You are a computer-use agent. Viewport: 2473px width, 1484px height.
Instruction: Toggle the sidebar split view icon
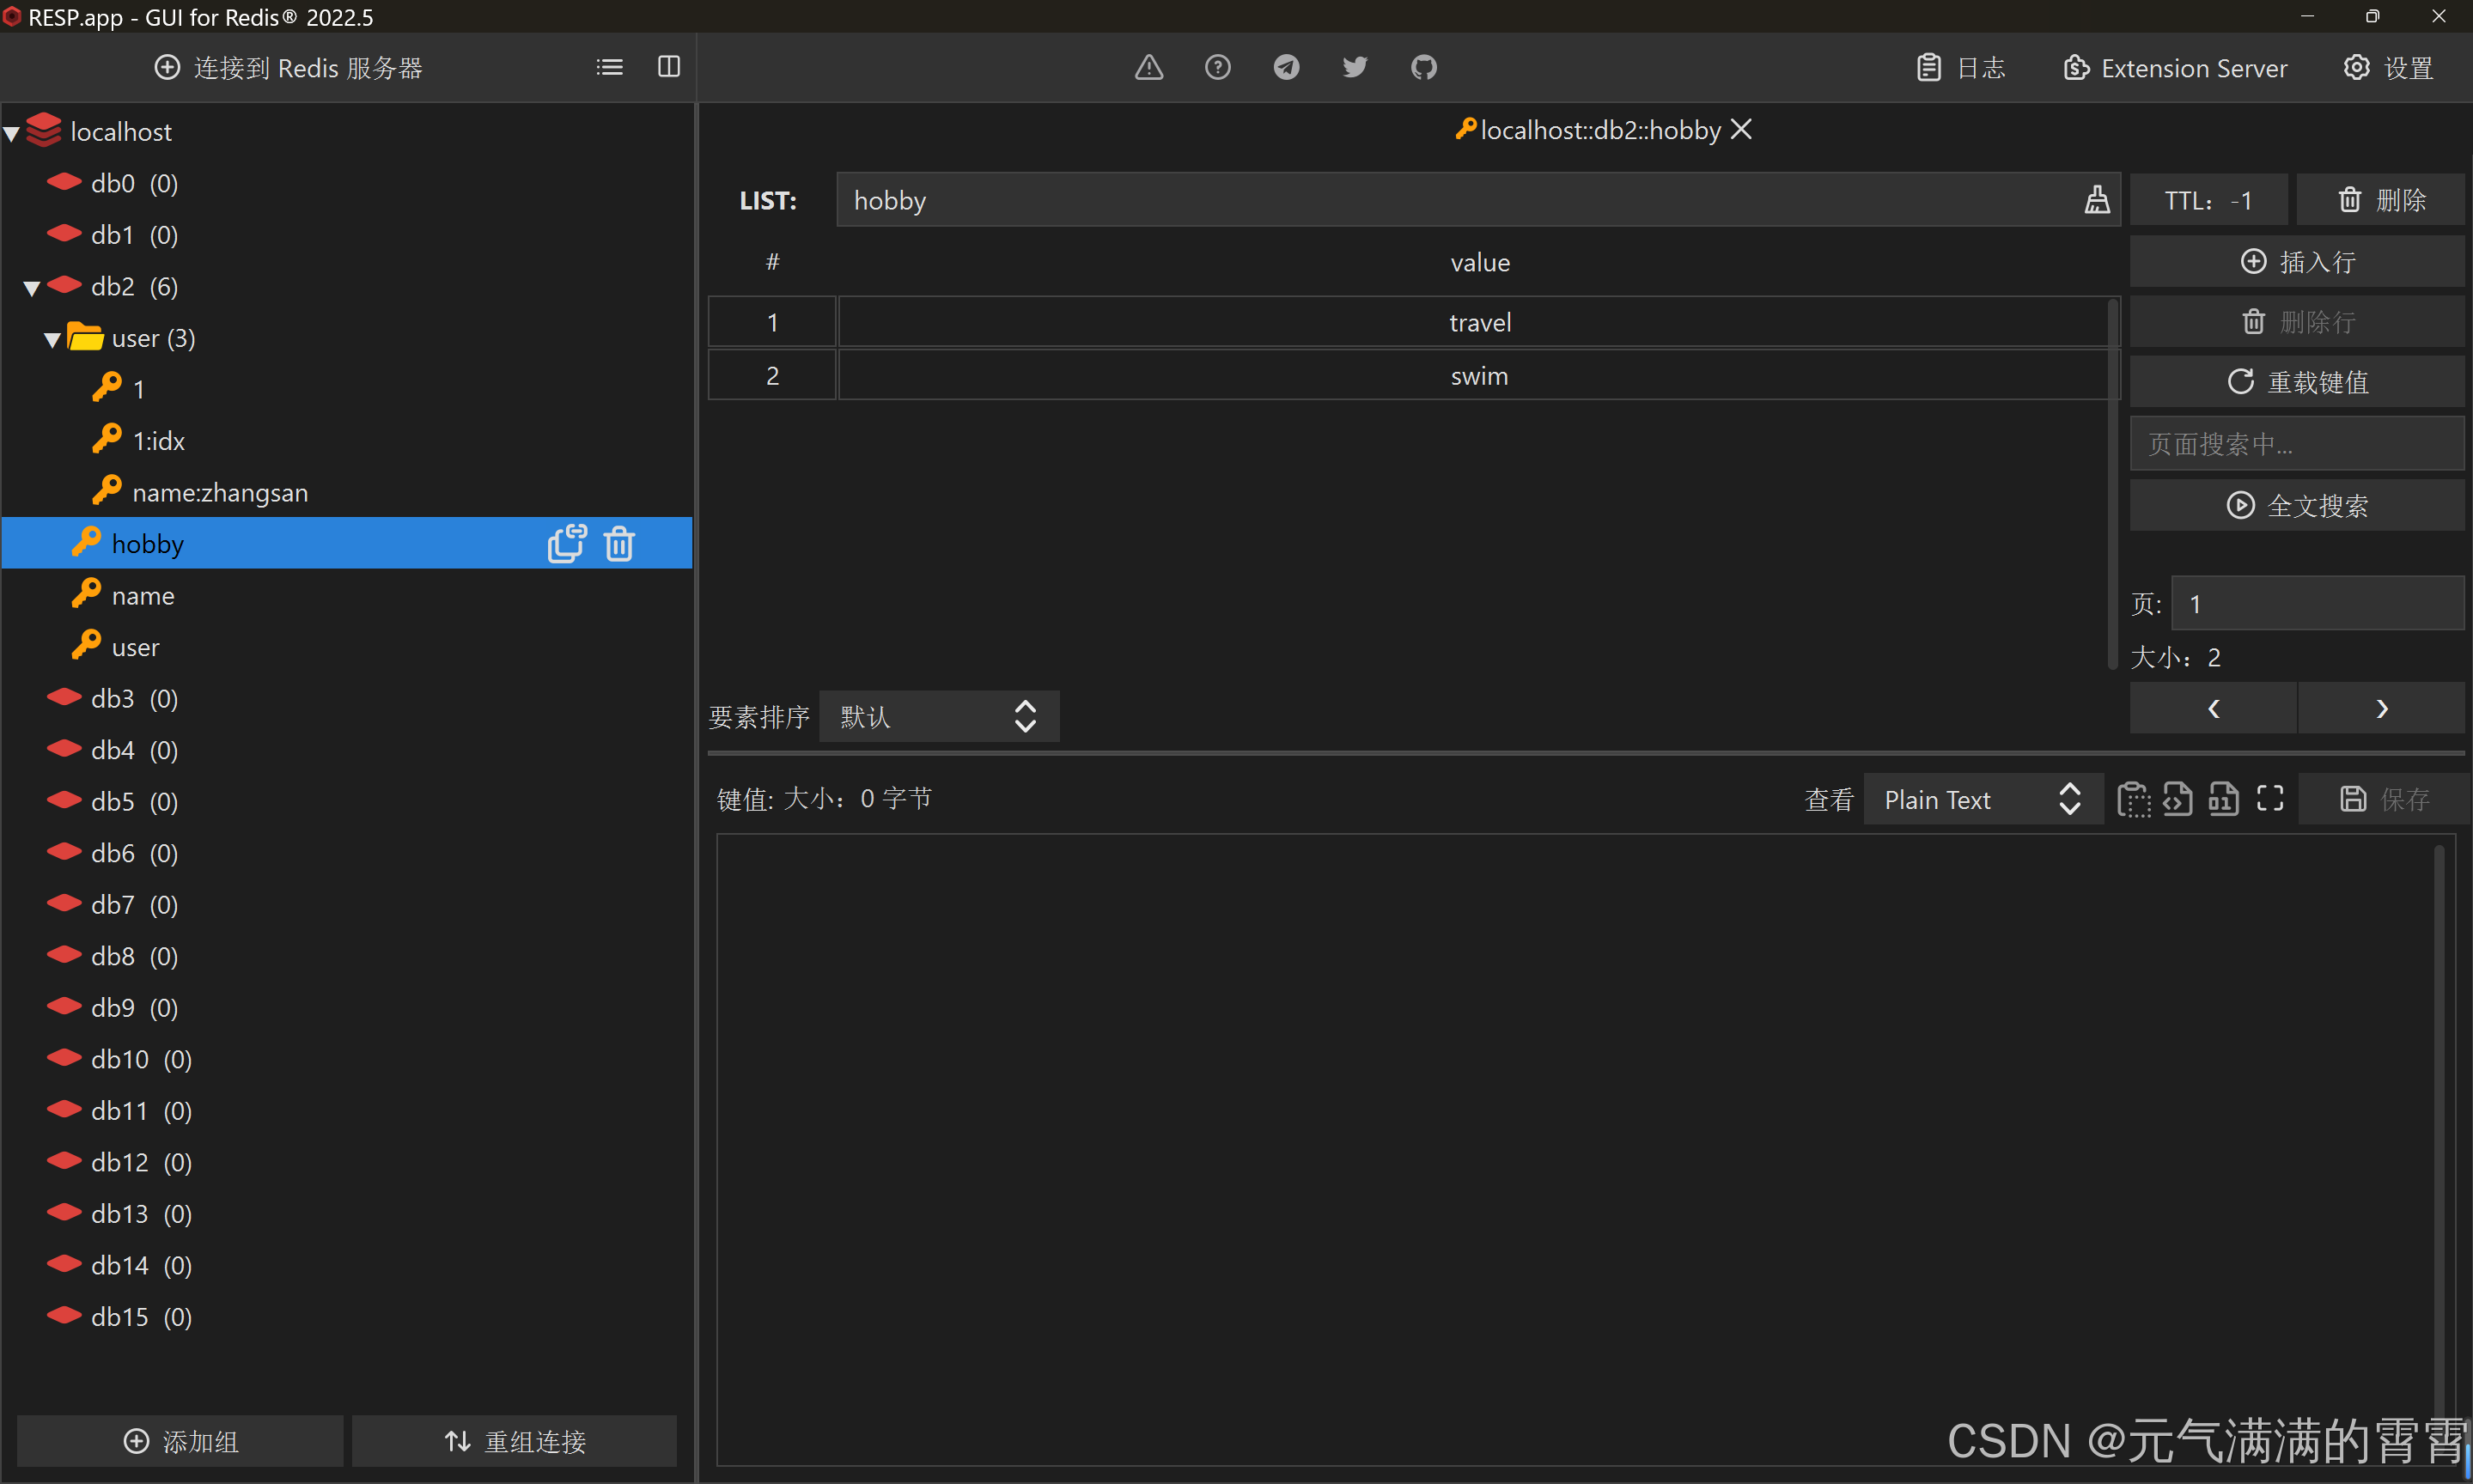click(x=669, y=67)
